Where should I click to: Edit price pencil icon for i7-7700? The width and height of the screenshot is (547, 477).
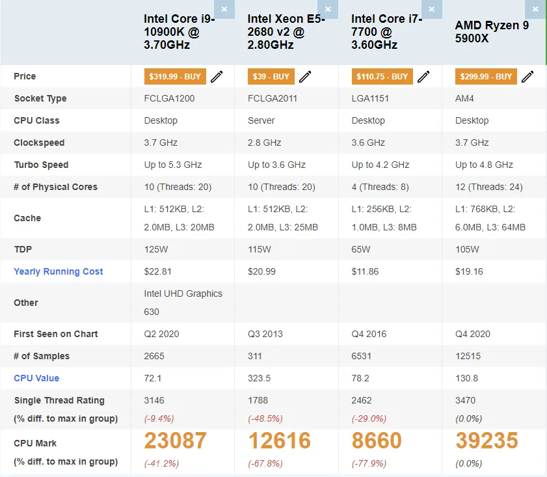click(423, 76)
